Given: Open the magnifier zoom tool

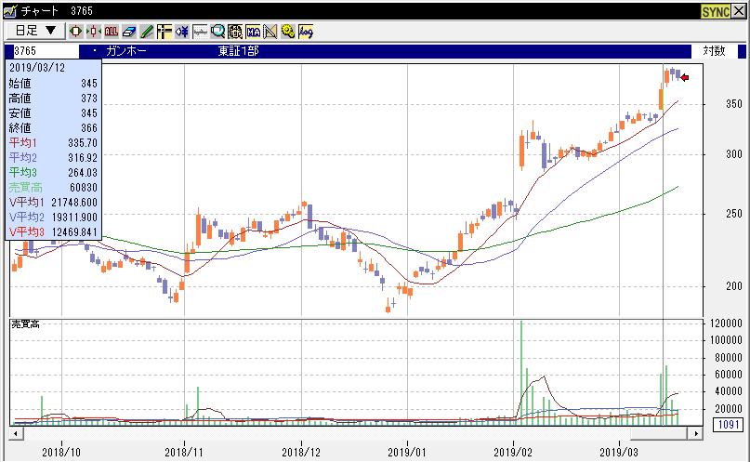Looking at the screenshot, I should point(217,31).
